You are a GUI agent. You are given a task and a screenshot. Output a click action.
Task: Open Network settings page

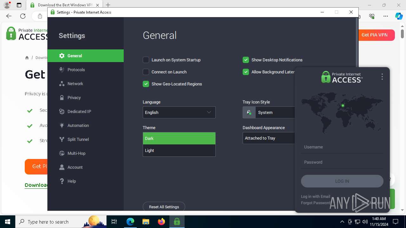pos(86,84)
